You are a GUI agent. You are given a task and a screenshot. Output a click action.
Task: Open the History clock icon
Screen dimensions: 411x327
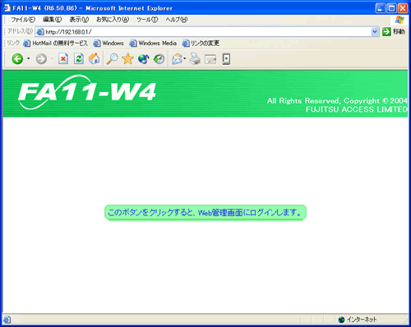[159, 59]
